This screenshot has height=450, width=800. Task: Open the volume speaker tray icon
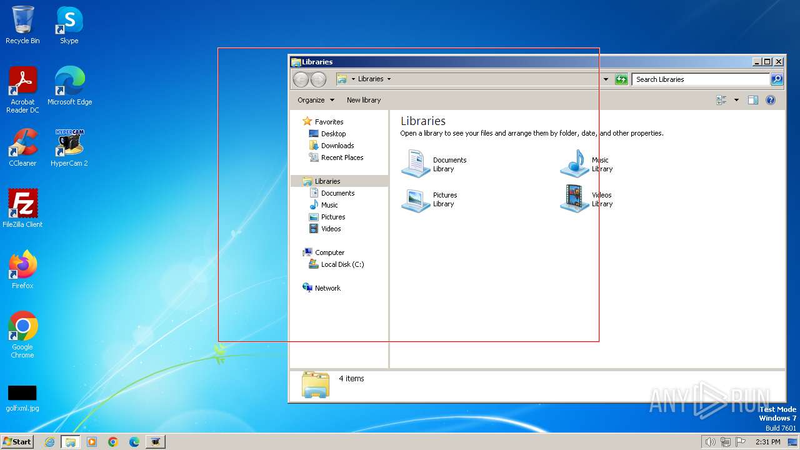coord(710,442)
